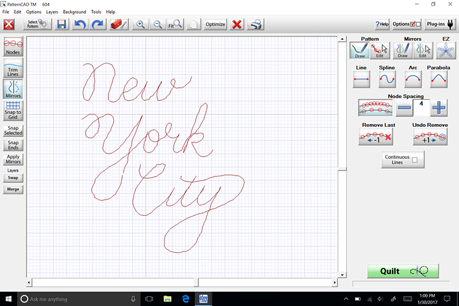The image size is (459, 306).
Task: Decrease node spacing with minus button
Action: click(404, 107)
